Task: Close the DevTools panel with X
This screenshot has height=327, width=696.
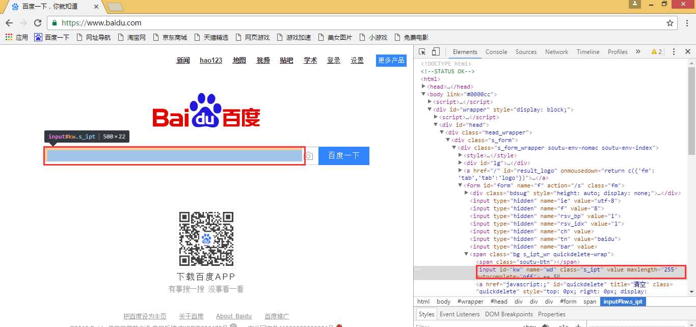Action: (x=687, y=52)
